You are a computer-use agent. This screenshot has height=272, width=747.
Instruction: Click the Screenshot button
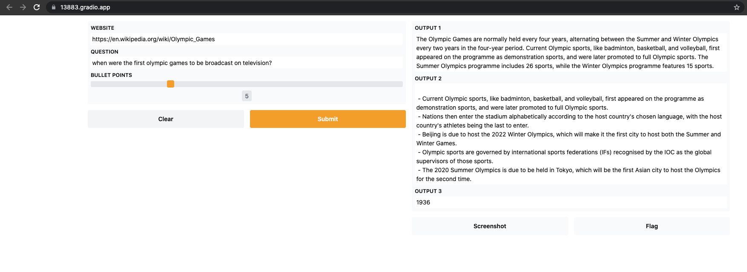click(489, 226)
